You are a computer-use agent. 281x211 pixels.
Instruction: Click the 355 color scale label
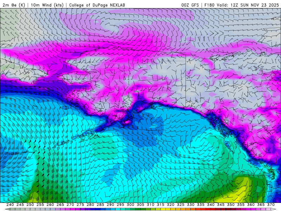pos(241,205)
